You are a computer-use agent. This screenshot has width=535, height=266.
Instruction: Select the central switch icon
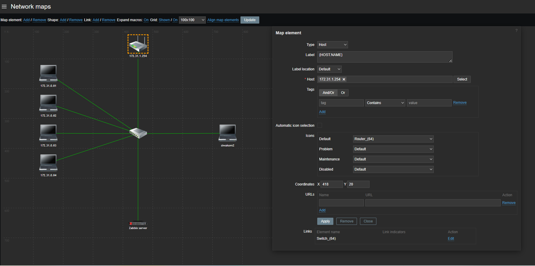tap(138, 133)
